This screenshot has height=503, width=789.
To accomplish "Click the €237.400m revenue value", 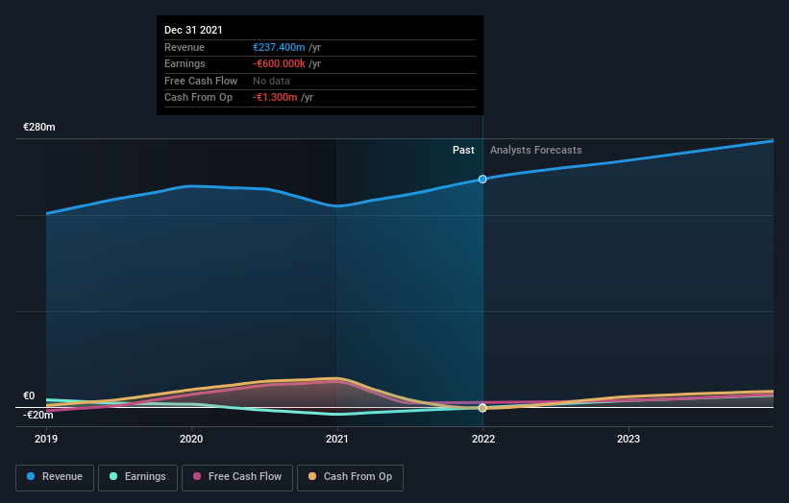I will tap(279, 47).
